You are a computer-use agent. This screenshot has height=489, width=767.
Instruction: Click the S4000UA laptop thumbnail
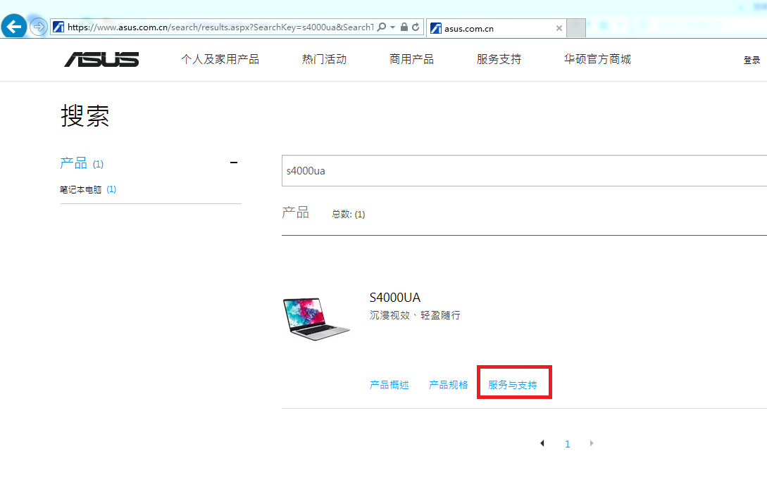[316, 317]
